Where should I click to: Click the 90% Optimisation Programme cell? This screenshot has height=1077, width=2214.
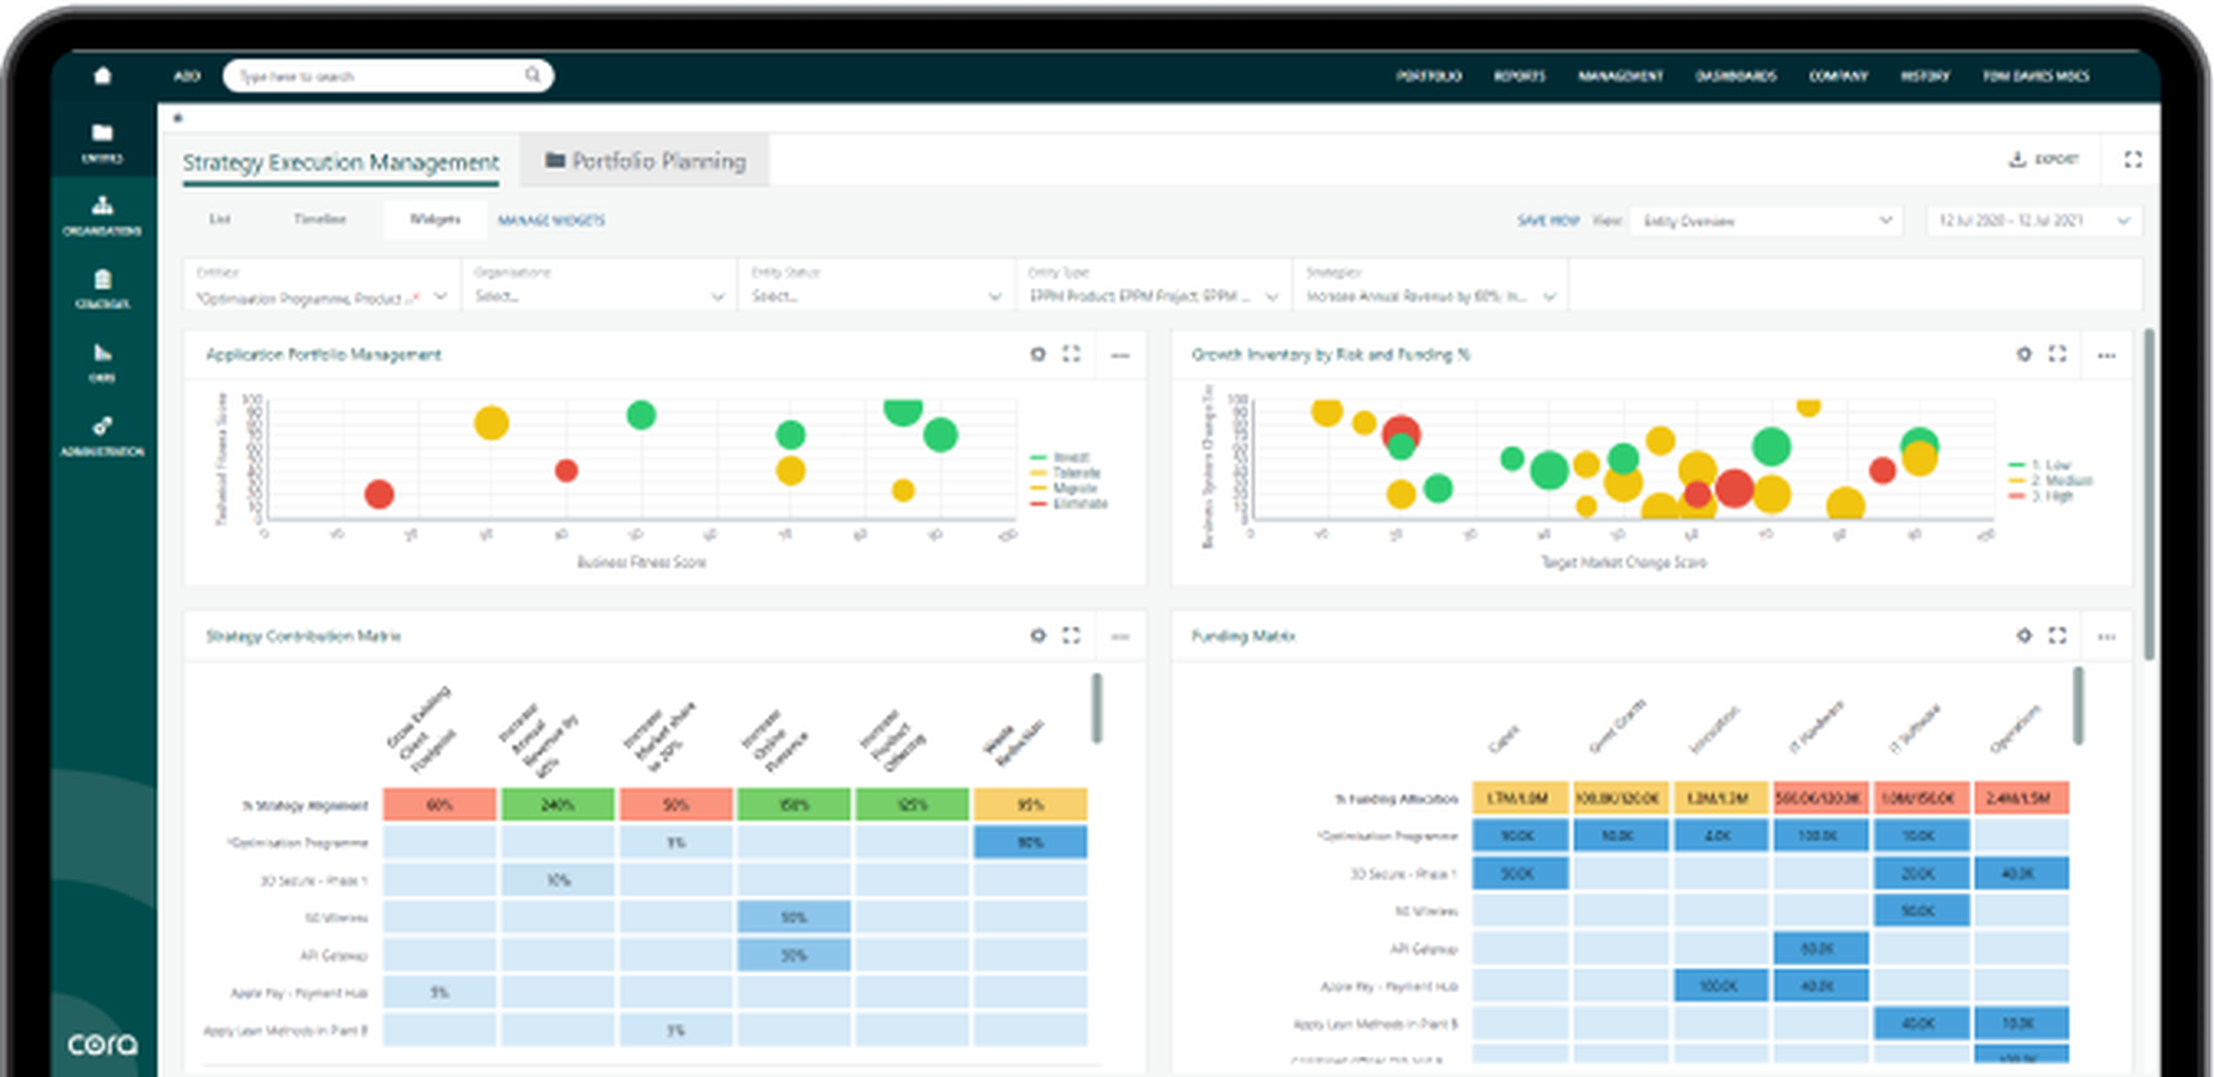click(x=1030, y=842)
